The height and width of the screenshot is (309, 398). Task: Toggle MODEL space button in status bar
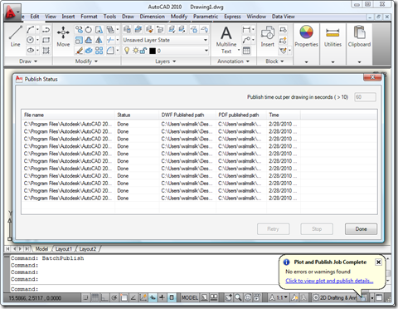[190, 297]
